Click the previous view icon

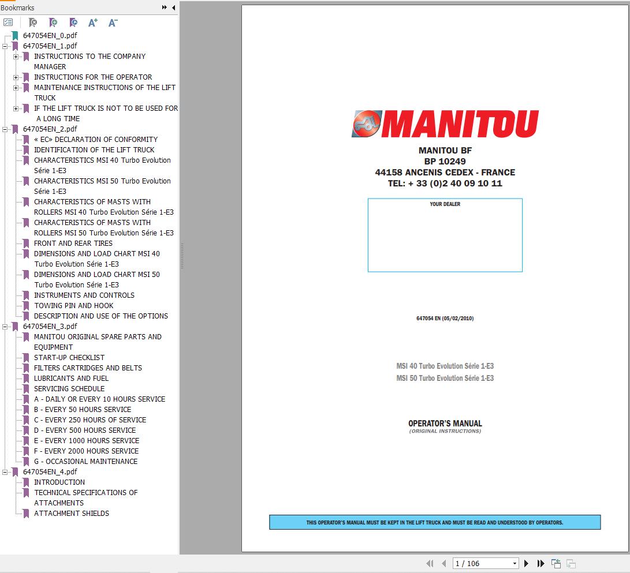(x=556, y=562)
